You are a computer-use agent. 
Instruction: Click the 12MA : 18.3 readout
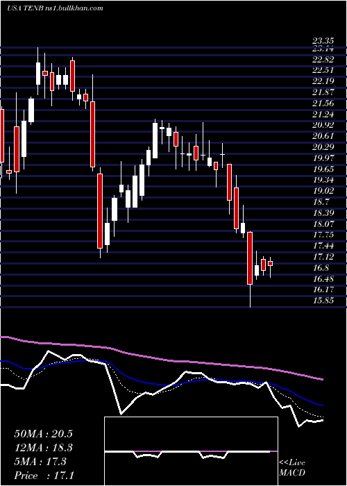(43, 448)
